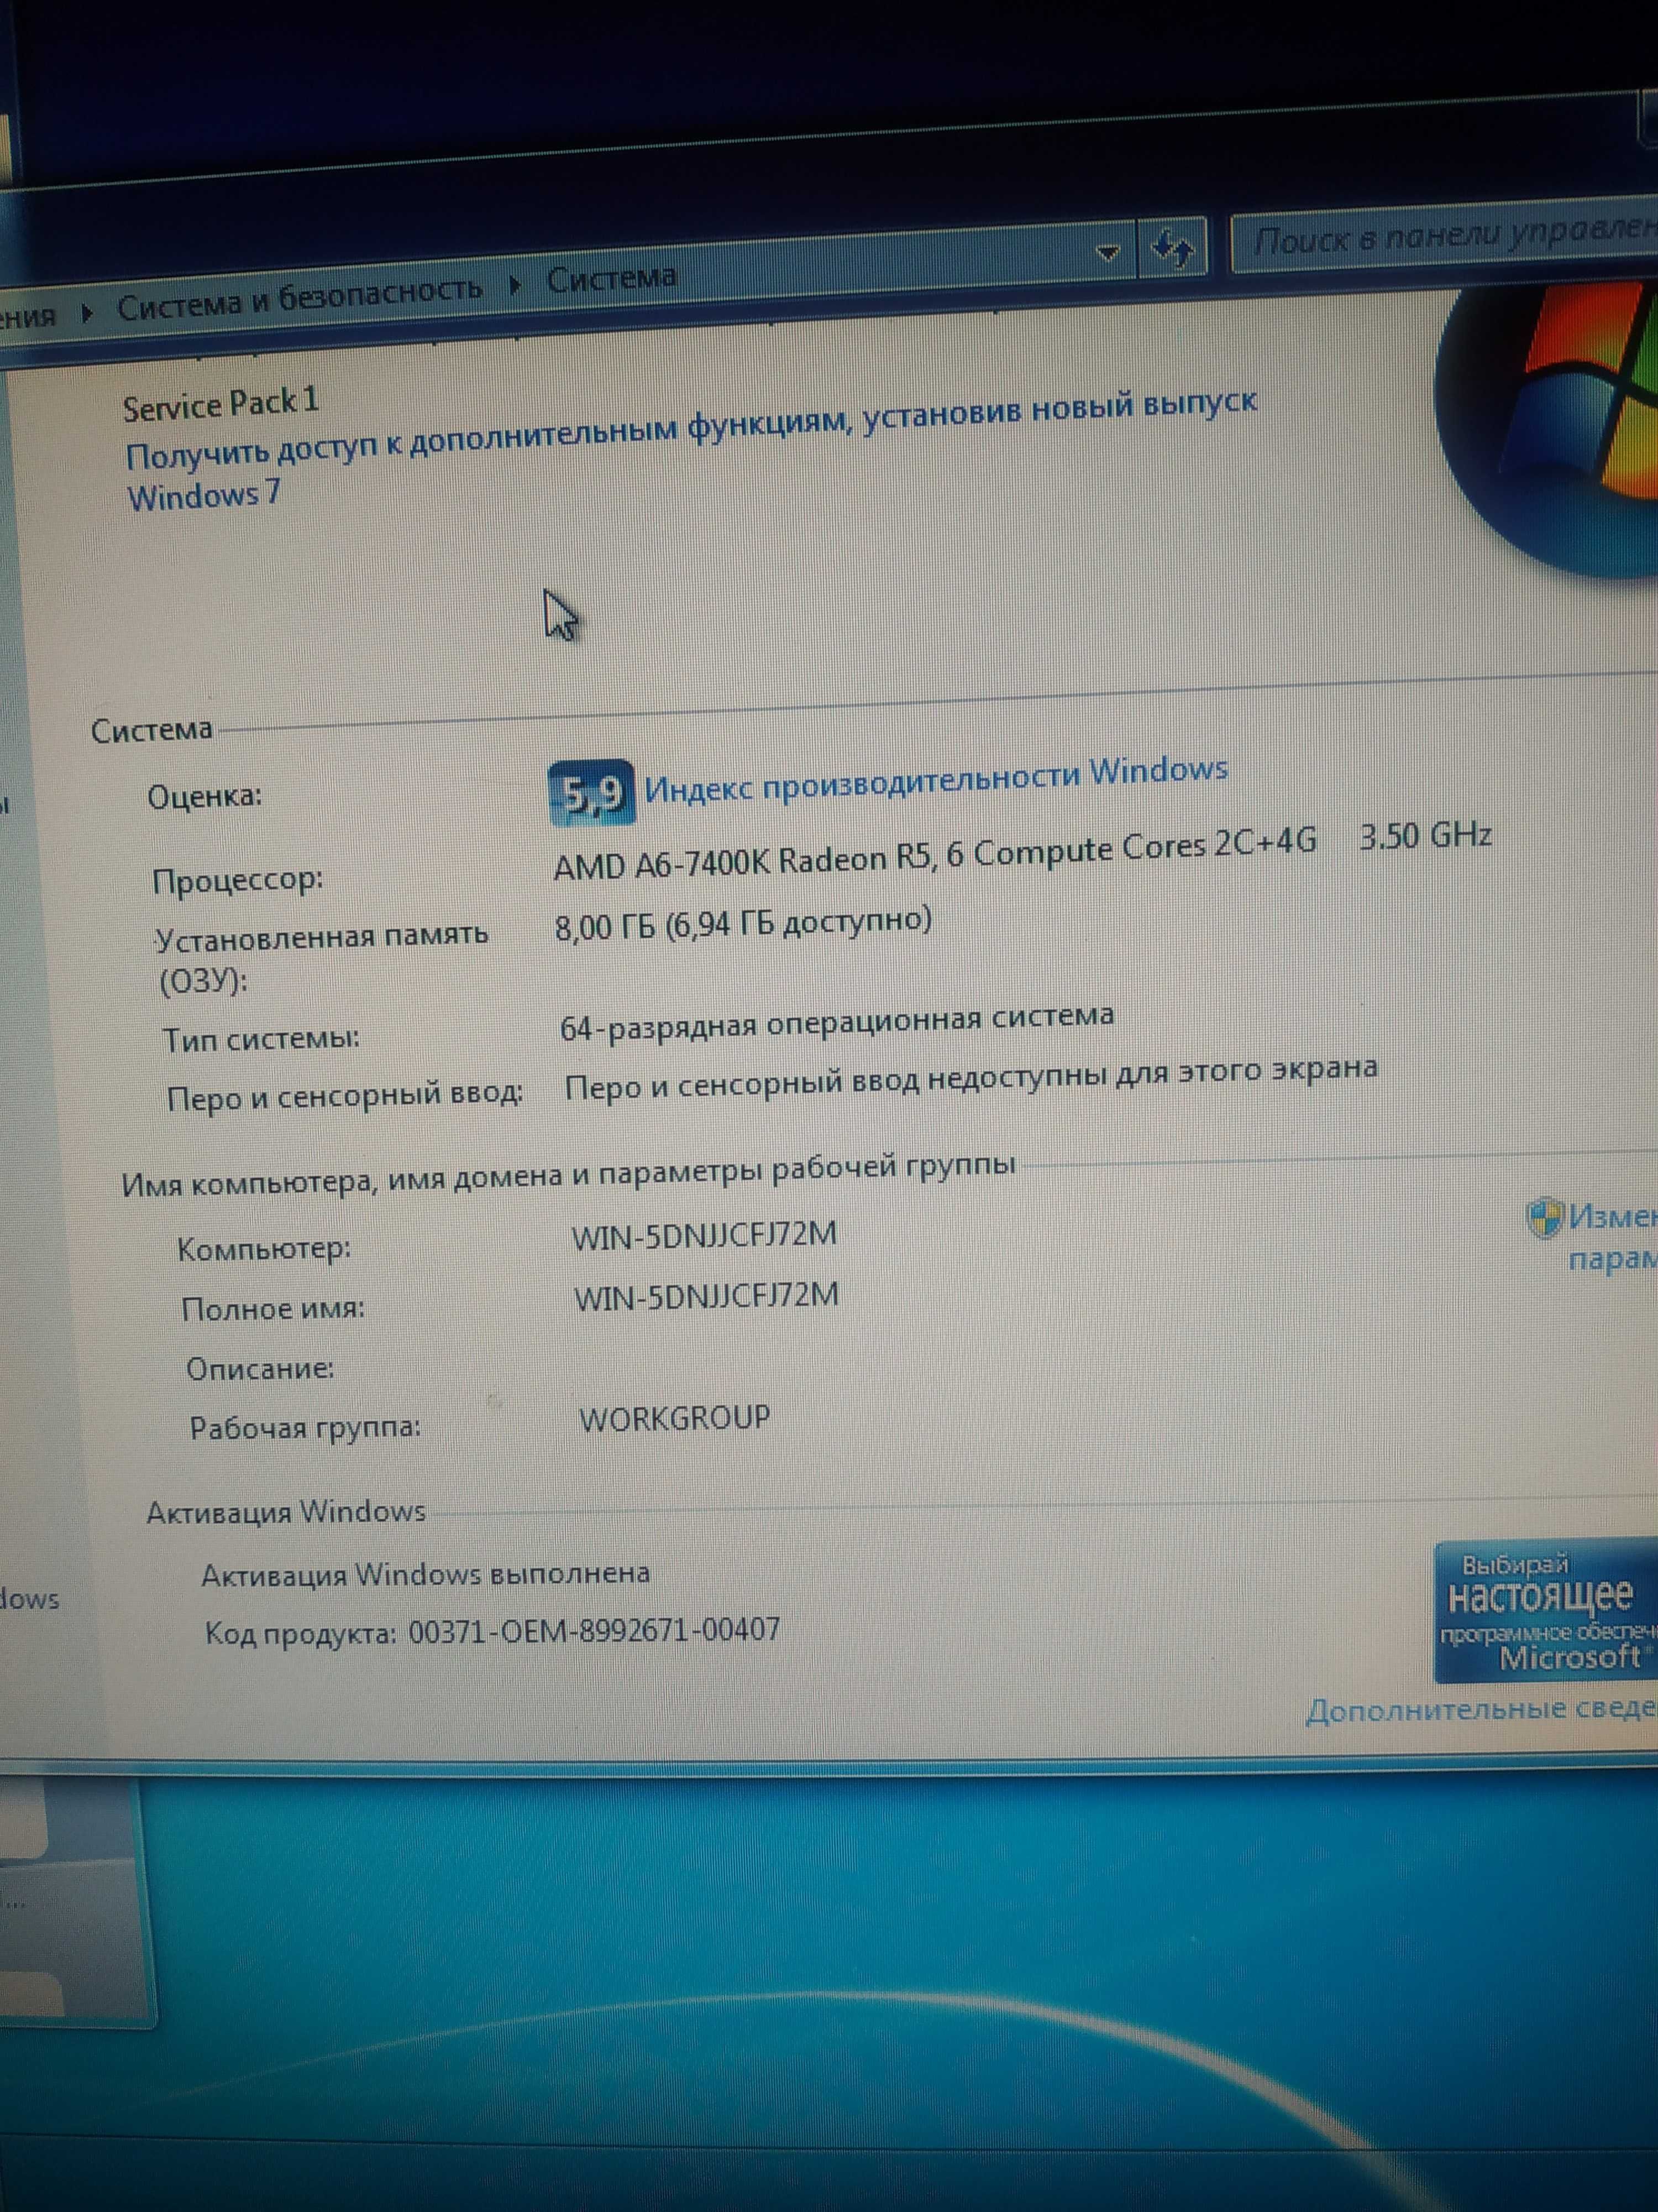Click the 'Рабочая группа:' label
1658x2212 pixels.
[x=306, y=1427]
